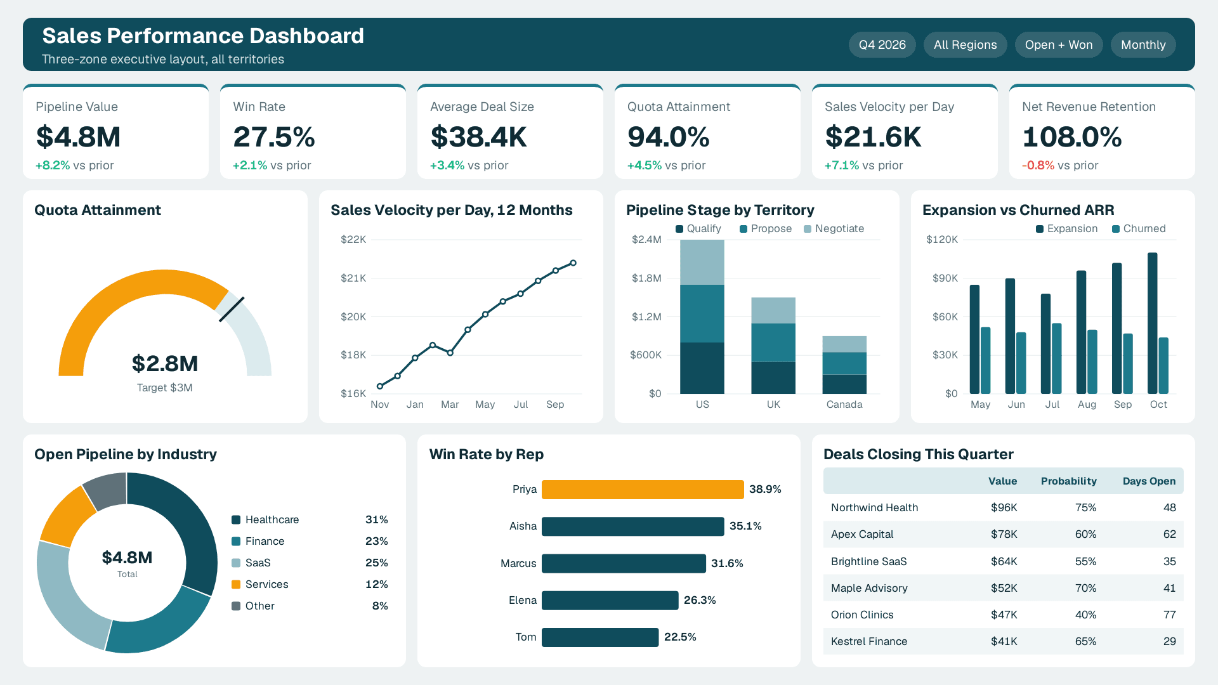Click Elena's win rate bar

(x=610, y=601)
